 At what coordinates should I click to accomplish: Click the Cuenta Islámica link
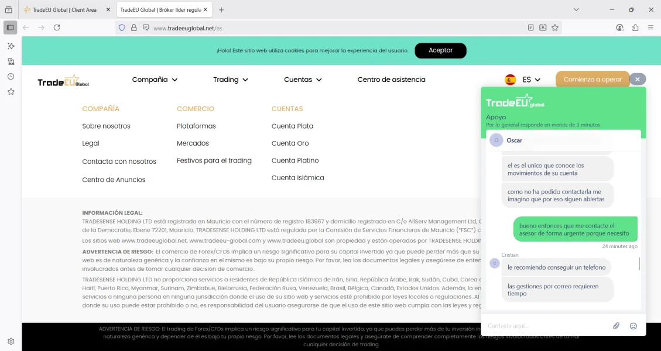coord(297,178)
